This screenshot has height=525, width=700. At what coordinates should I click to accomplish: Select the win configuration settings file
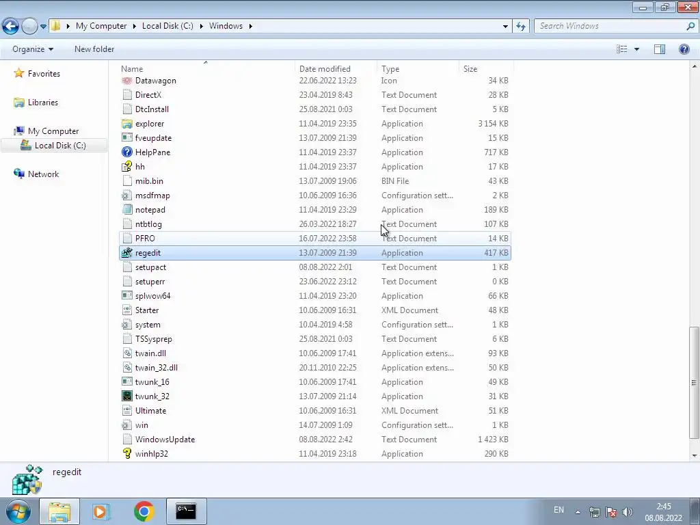tap(315, 425)
